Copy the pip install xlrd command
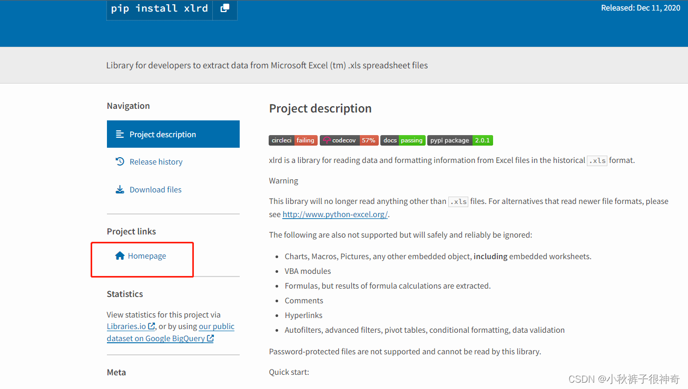 (x=225, y=8)
